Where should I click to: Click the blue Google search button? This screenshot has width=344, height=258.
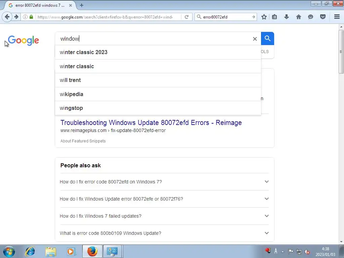[267, 38]
